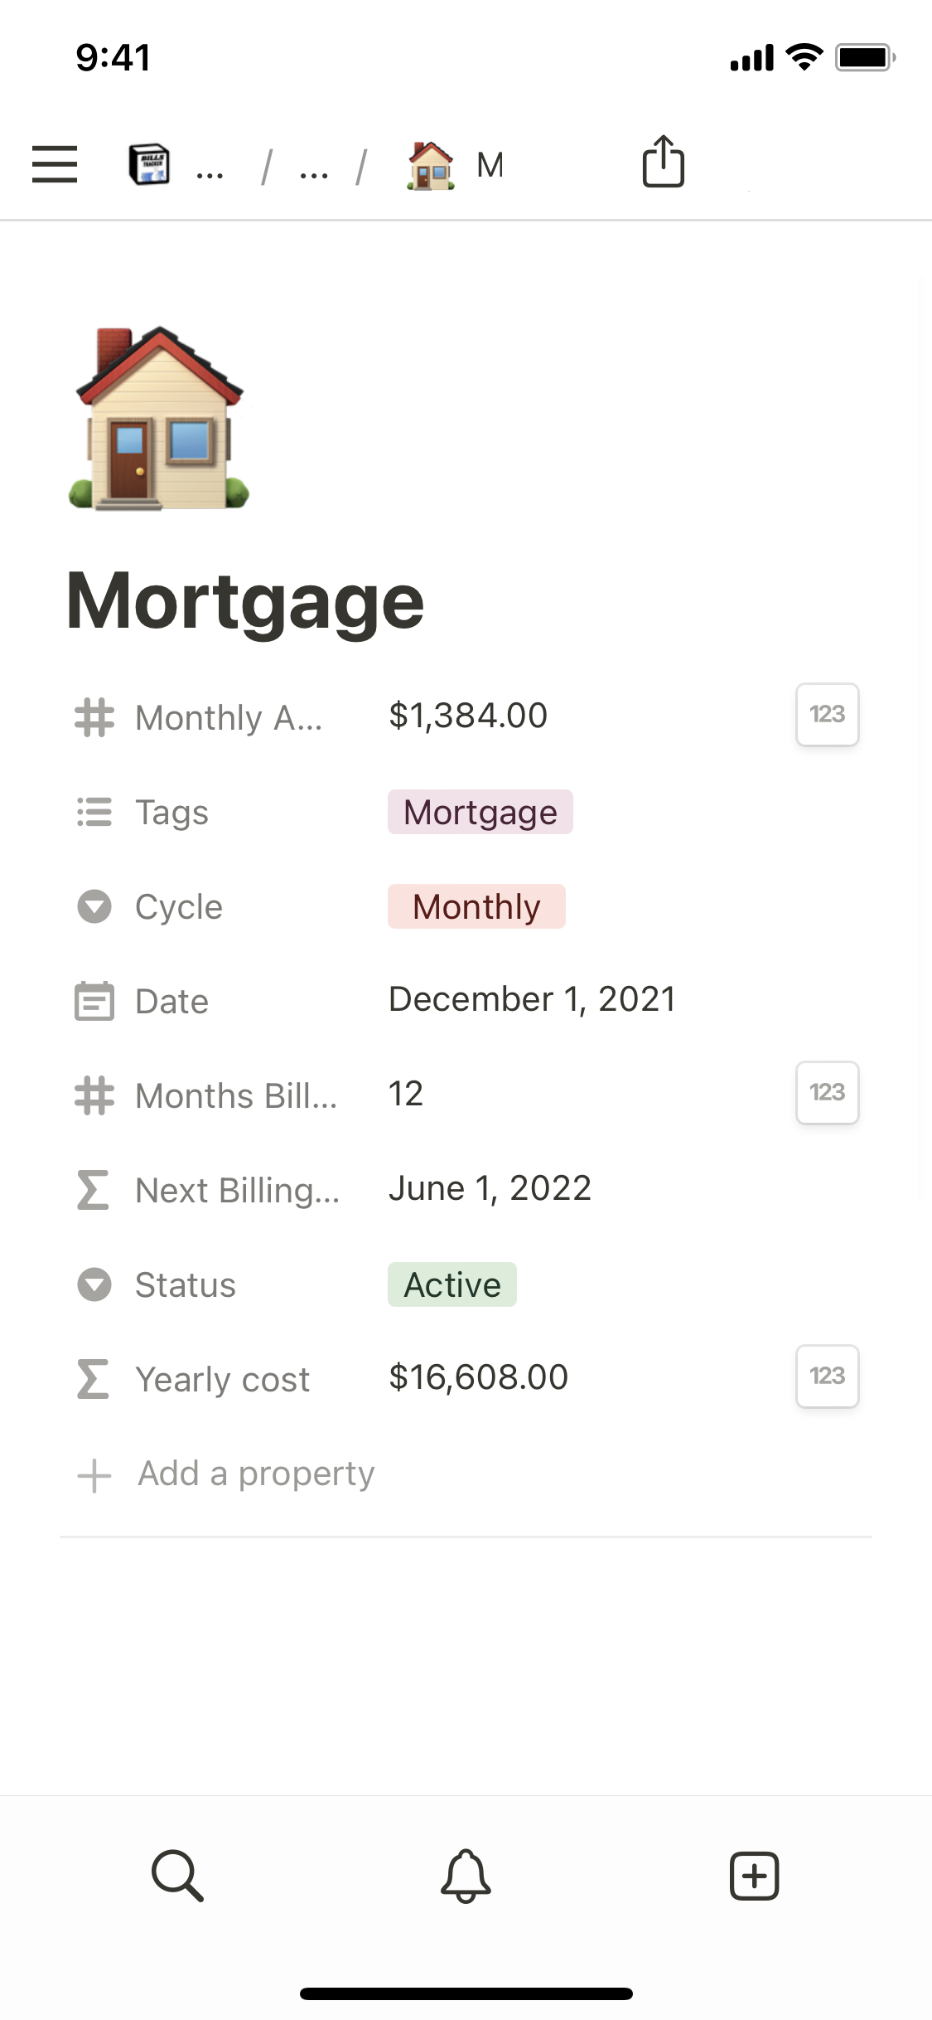
Task: Open the Status dropdown showing Active
Action: [452, 1284]
